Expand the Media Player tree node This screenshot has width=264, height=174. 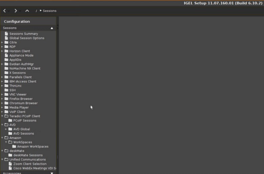[2, 107]
